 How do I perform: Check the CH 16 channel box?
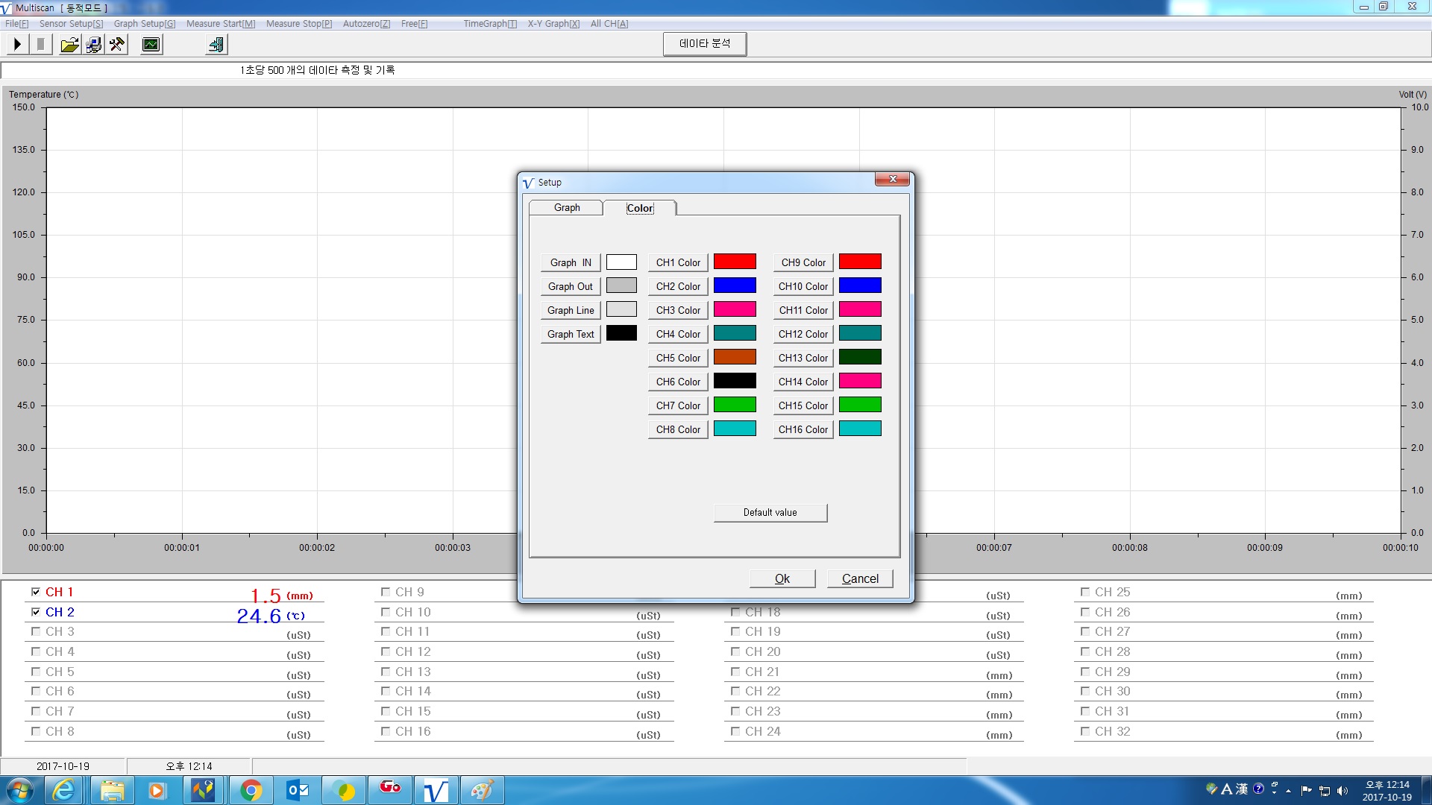coord(386,731)
